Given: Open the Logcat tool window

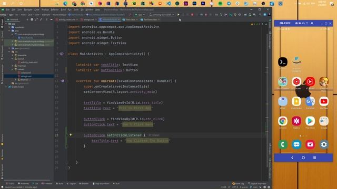Looking at the screenshot, I should [71, 184].
